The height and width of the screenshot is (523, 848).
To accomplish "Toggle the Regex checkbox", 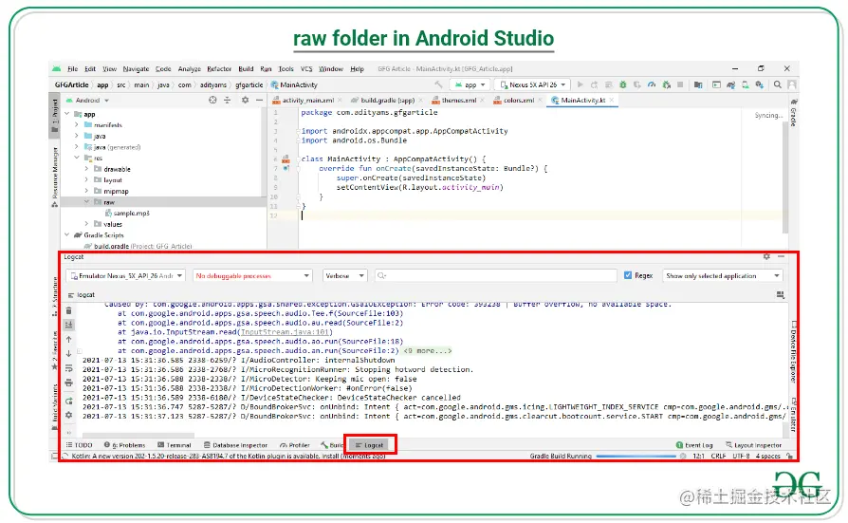I will (628, 275).
